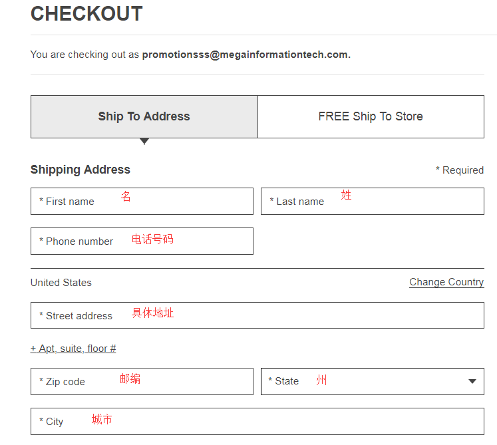Click the Shipping Address section heading

[81, 170]
